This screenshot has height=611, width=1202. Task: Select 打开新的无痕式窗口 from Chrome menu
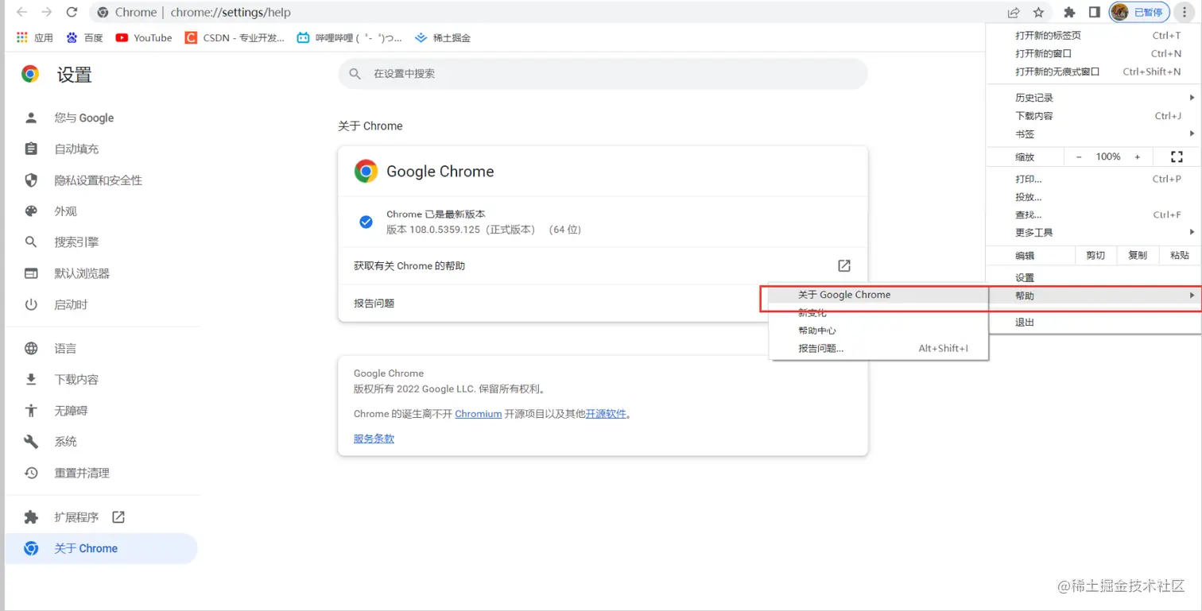(1093, 72)
